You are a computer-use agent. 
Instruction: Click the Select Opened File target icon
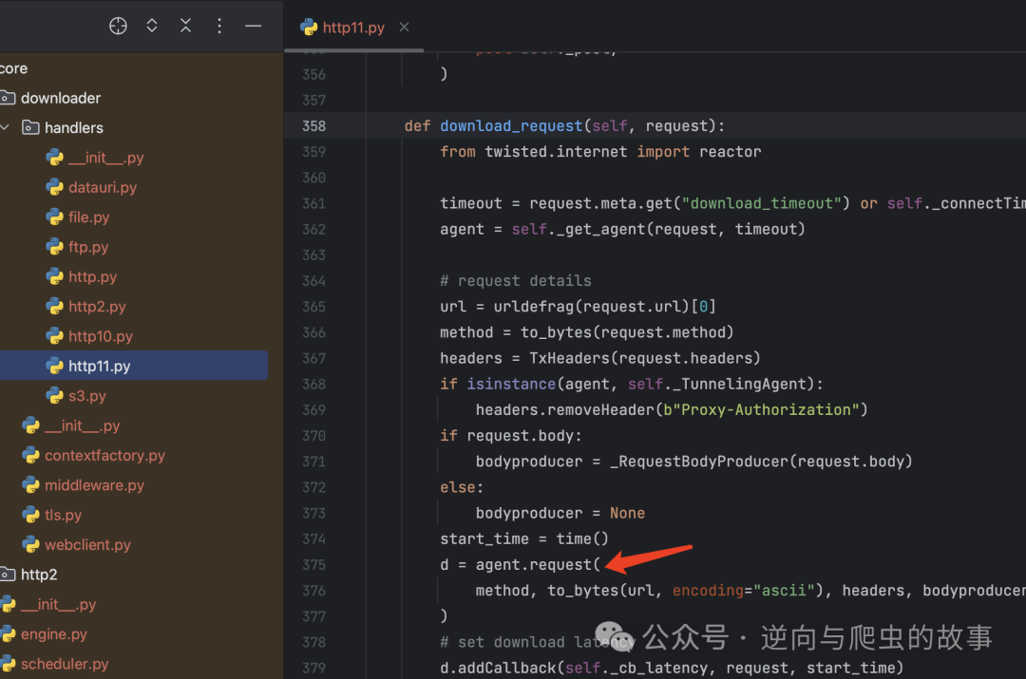click(118, 26)
